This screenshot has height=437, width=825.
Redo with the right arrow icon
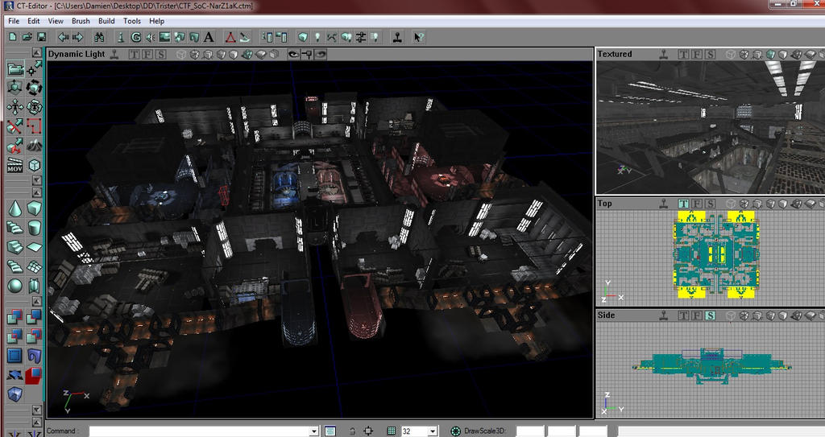[x=78, y=37]
